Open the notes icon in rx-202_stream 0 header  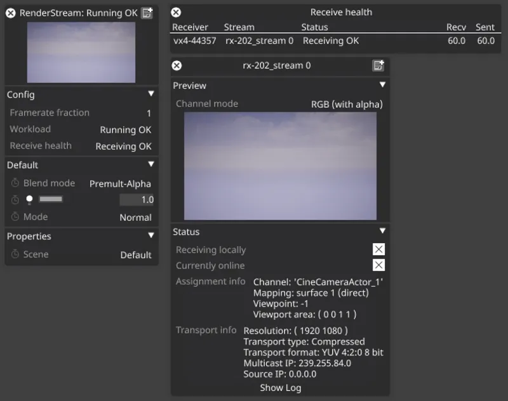coord(378,65)
